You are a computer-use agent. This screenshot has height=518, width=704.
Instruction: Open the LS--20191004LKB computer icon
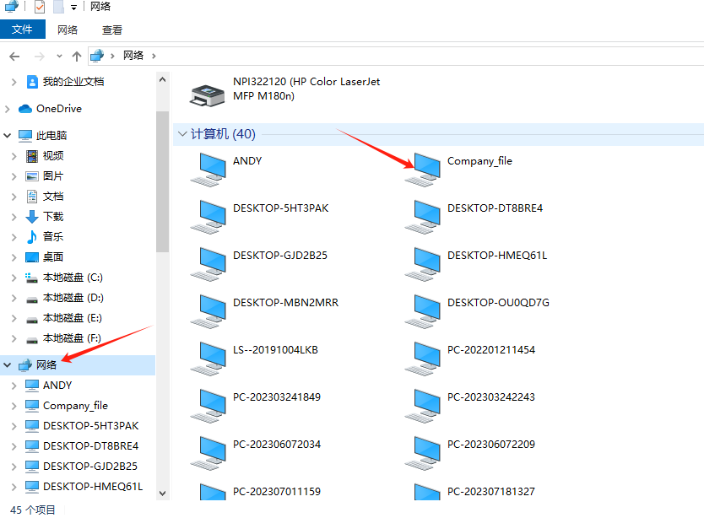point(208,357)
